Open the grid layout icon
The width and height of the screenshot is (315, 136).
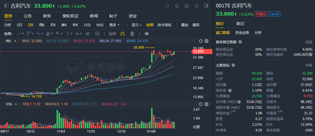point(186,6)
